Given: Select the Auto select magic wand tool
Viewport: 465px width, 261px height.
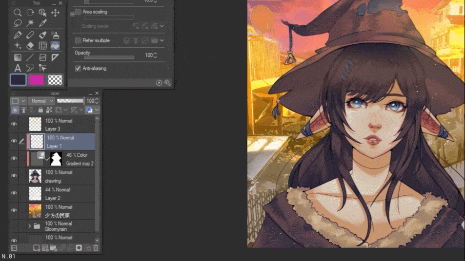Looking at the screenshot, I should tap(30, 23).
